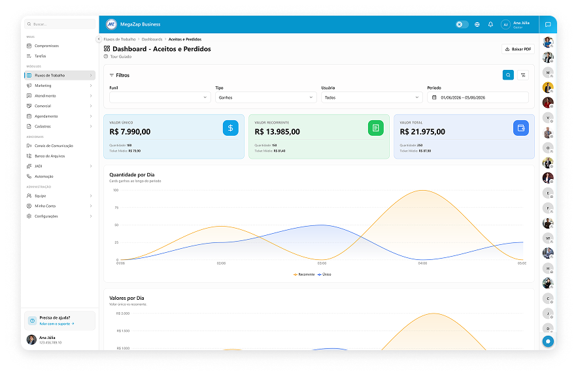Collapse the Filtros section header
The image size is (578, 371).
[120, 75]
